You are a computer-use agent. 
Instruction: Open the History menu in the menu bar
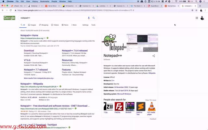[35, 1]
